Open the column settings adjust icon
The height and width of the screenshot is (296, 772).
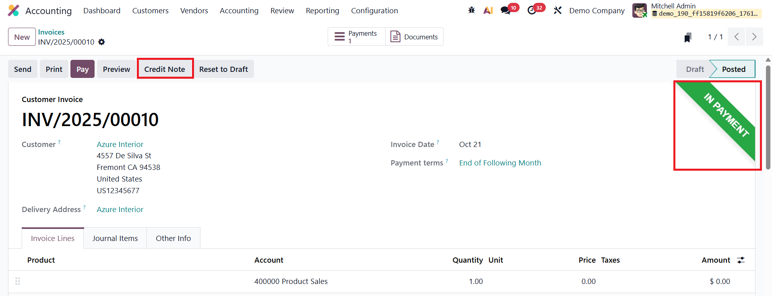pyautogui.click(x=741, y=260)
